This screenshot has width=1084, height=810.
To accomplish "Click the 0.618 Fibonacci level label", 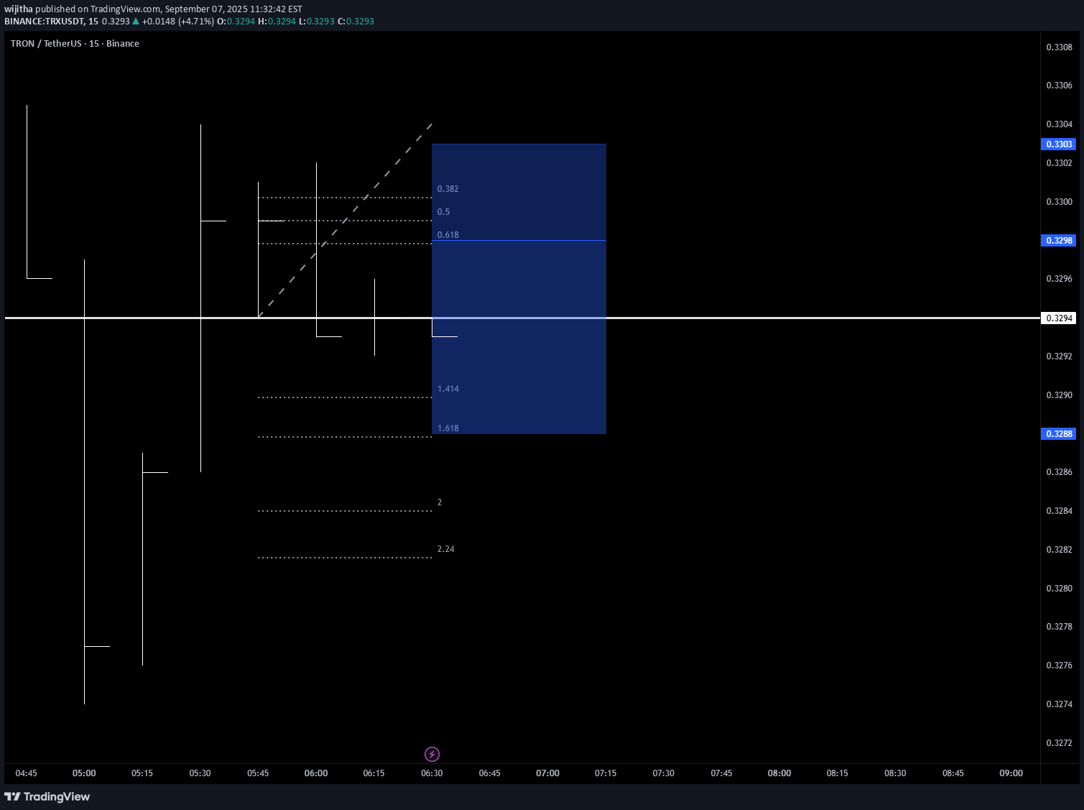I will pos(448,235).
